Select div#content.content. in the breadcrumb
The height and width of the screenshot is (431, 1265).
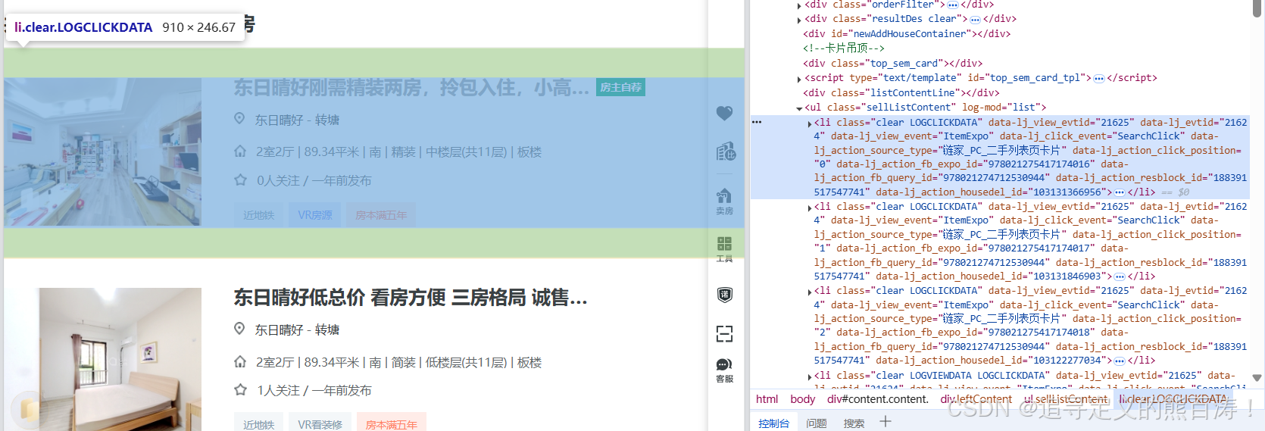click(877, 399)
